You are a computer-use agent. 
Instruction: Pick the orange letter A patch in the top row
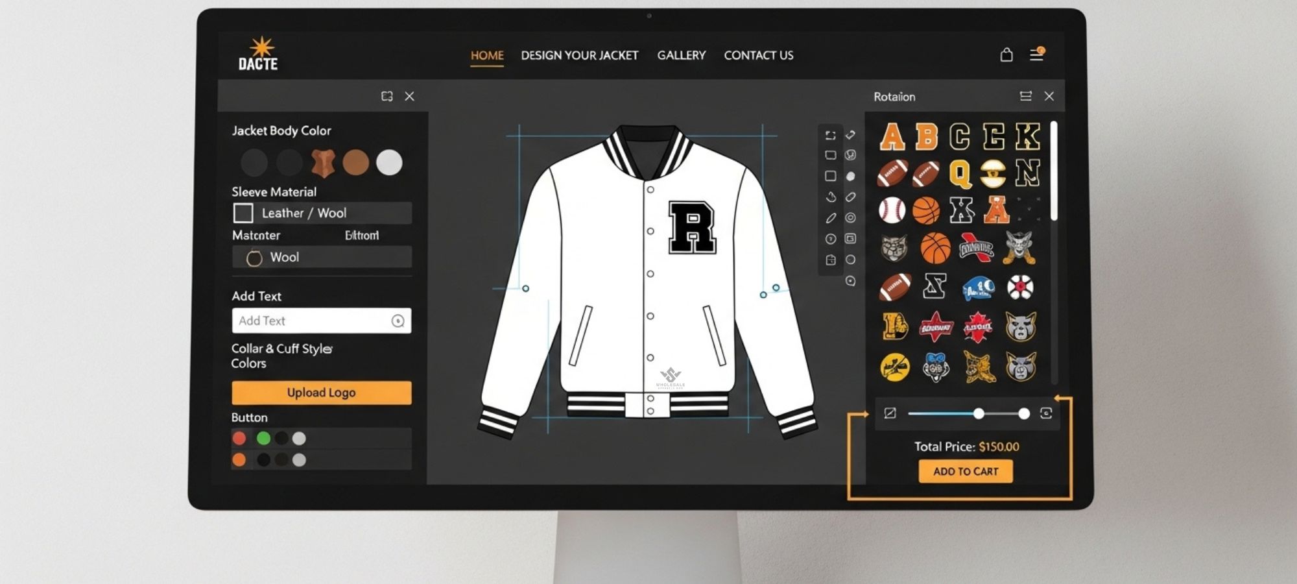click(892, 137)
